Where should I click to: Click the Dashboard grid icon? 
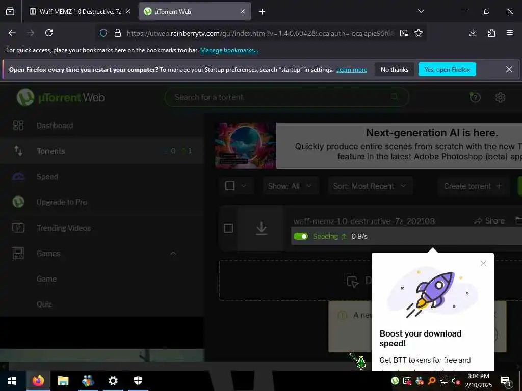[18, 125]
